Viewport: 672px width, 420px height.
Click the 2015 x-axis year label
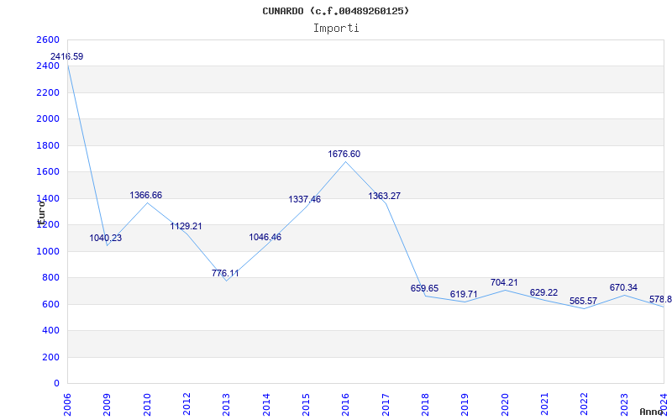point(306,404)
